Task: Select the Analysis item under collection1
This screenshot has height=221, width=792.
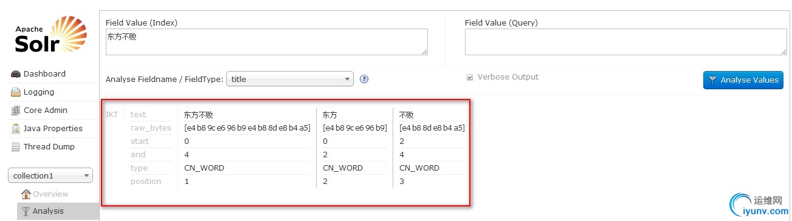Action: [48, 211]
